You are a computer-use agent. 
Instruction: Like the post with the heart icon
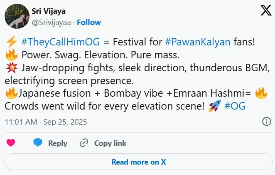[x=11, y=143]
